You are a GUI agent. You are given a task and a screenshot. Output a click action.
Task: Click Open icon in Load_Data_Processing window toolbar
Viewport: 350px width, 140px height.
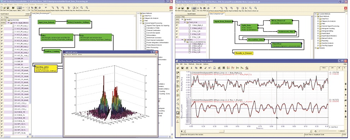[x=5, y=8]
